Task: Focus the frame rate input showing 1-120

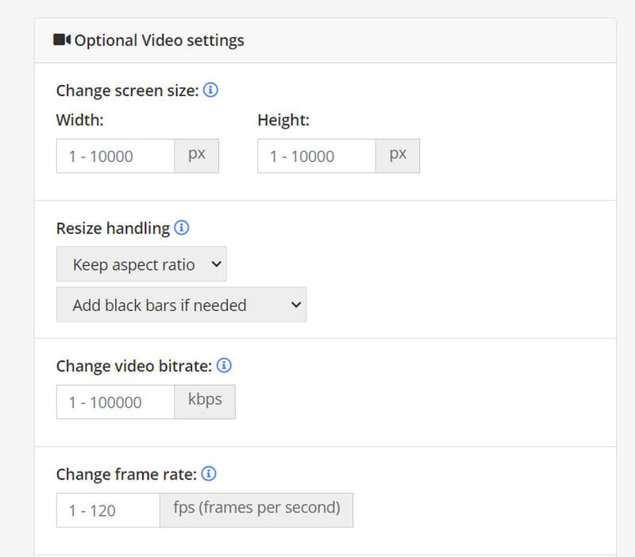Action: tap(106, 509)
